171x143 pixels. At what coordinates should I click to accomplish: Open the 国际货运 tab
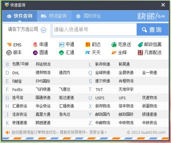89,16
